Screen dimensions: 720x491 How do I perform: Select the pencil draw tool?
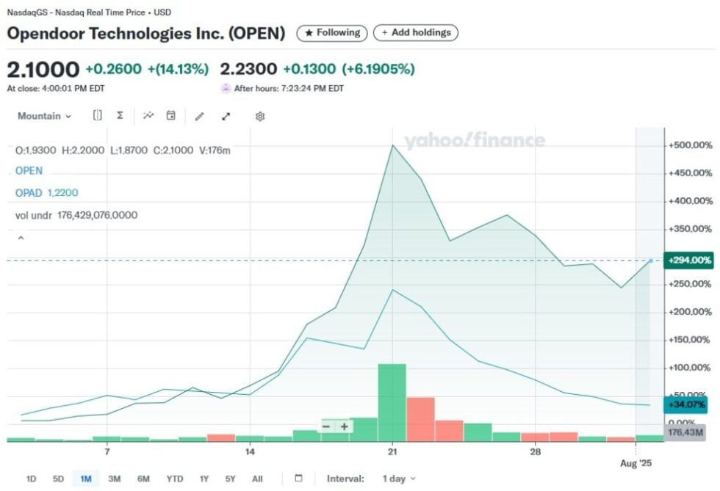click(199, 116)
